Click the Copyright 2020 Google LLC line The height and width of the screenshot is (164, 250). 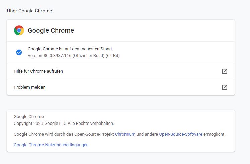(x=64, y=124)
